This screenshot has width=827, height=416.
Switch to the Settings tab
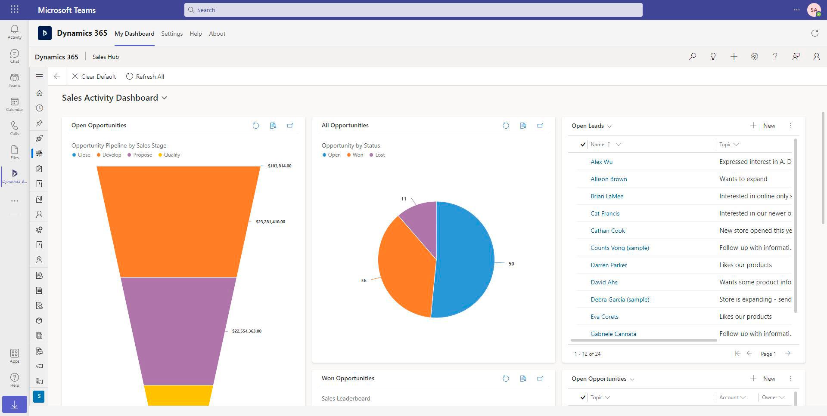pyautogui.click(x=172, y=34)
